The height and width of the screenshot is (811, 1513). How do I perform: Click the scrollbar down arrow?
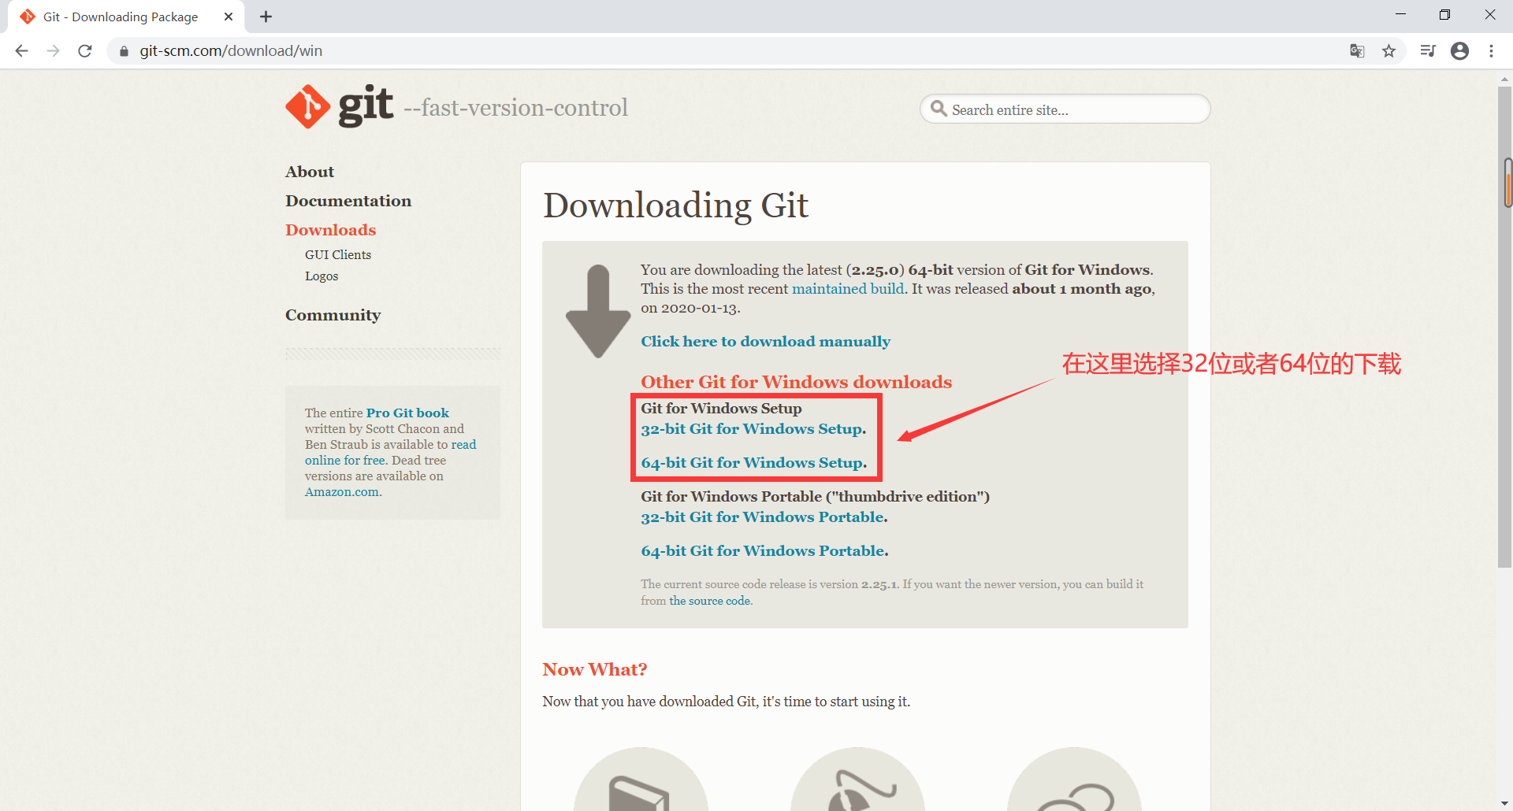1504,803
